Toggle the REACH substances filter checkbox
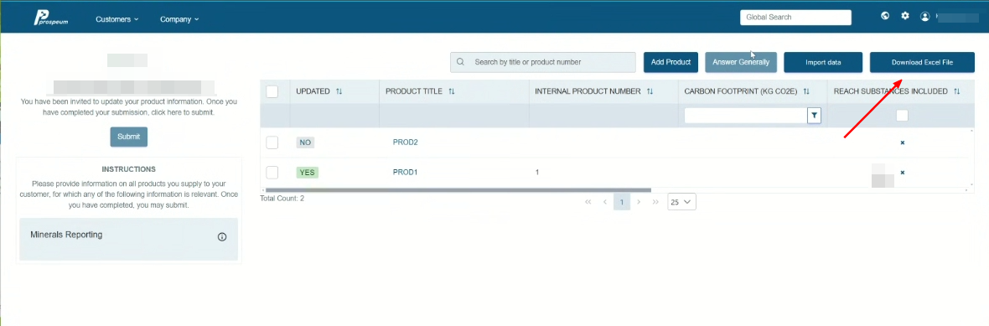Screen dimensions: 989x326 click(903, 116)
